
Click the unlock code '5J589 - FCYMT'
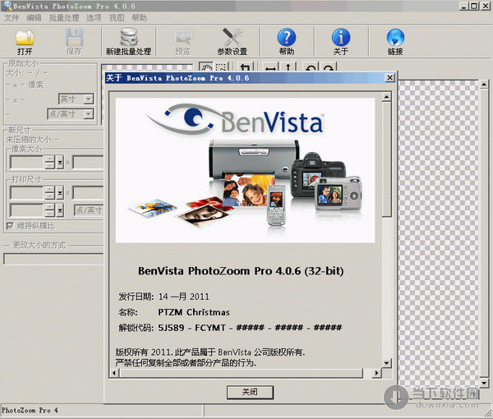tap(191, 328)
